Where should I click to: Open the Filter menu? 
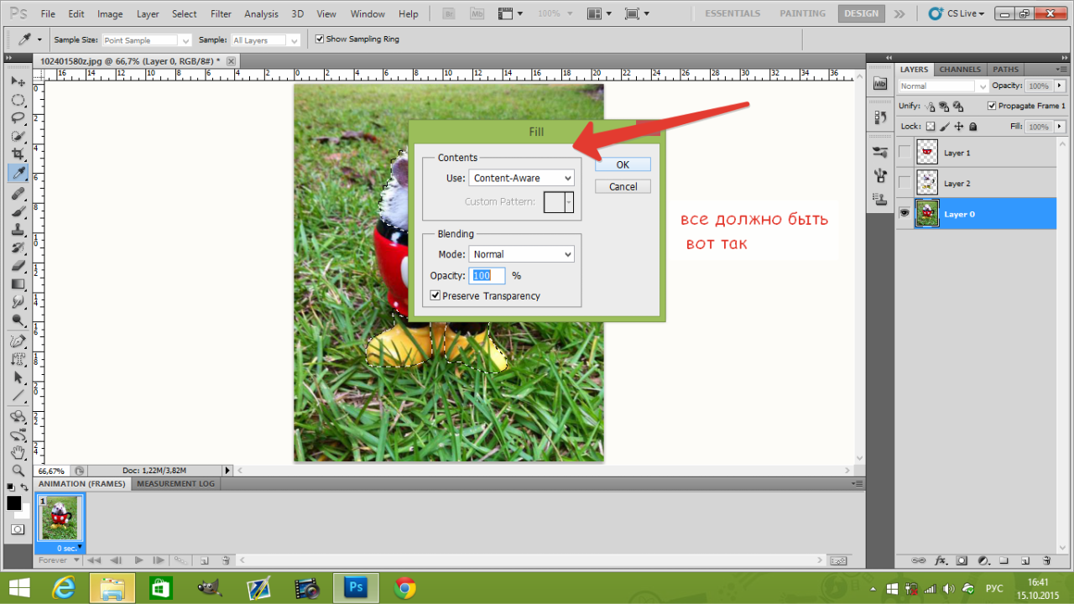pyautogui.click(x=222, y=14)
